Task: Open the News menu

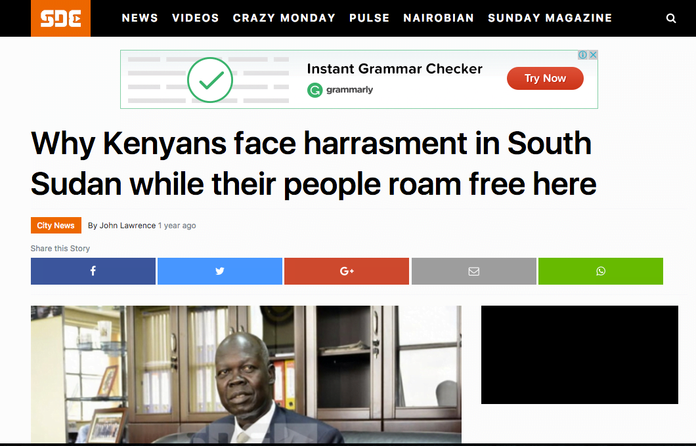Action: pos(140,18)
